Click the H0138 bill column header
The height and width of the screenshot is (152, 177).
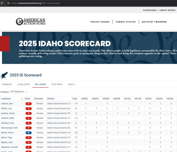click(138, 99)
